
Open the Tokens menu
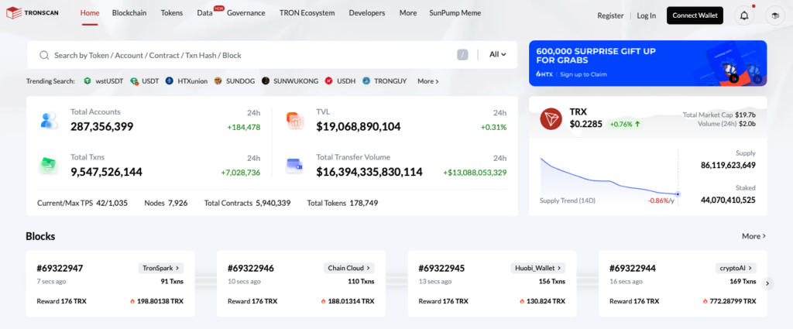point(172,13)
